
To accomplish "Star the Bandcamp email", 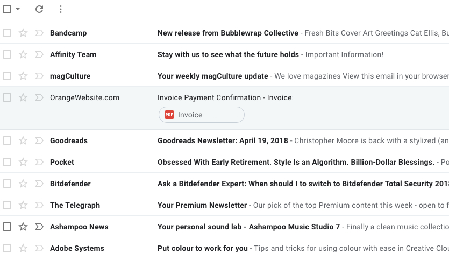I will [23, 33].
